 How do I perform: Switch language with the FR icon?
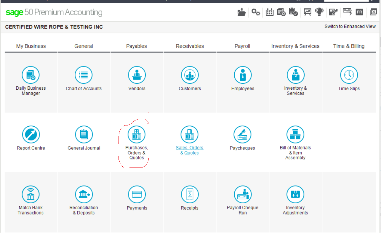click(359, 12)
